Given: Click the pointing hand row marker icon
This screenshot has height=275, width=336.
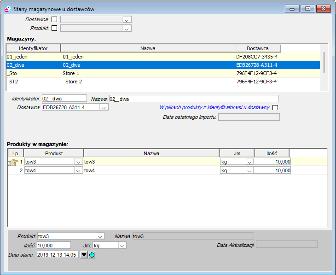Looking at the screenshot, I should coord(13,162).
